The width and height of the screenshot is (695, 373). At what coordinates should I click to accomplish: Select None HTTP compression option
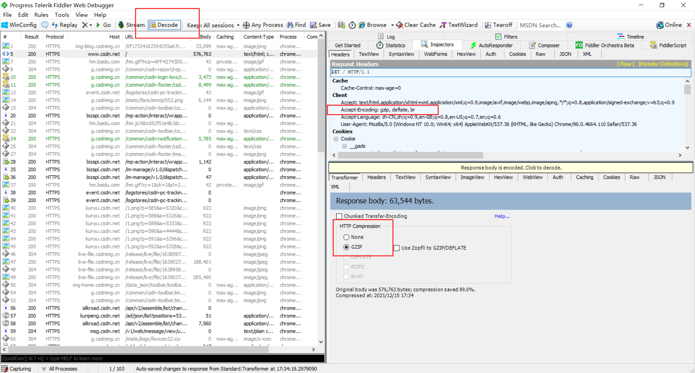(346, 237)
